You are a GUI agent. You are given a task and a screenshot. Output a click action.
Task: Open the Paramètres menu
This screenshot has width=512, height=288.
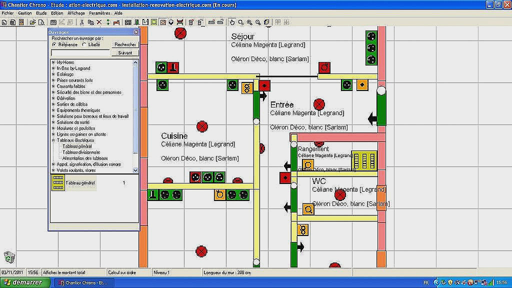99,13
